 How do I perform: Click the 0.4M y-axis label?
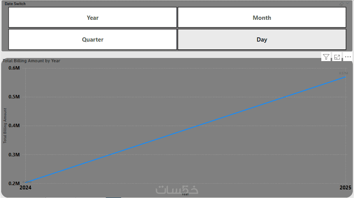click(x=14, y=126)
